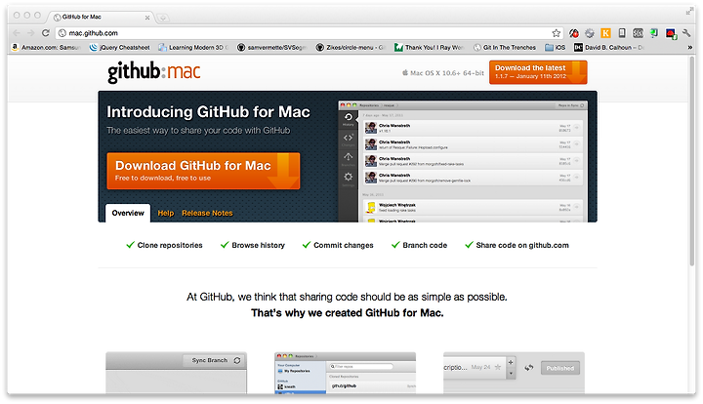
Task: Switch to the Overview tab
Action: pos(128,213)
